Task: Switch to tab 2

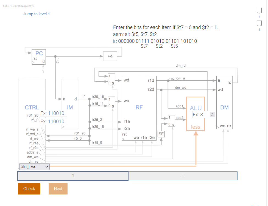Action: click(x=182, y=176)
